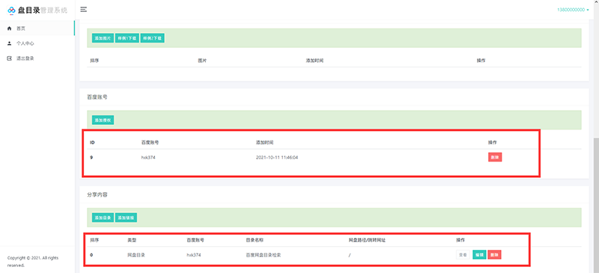Click the 添加授权 button
Image resolution: width=599 pixels, height=273 pixels.
(x=103, y=120)
